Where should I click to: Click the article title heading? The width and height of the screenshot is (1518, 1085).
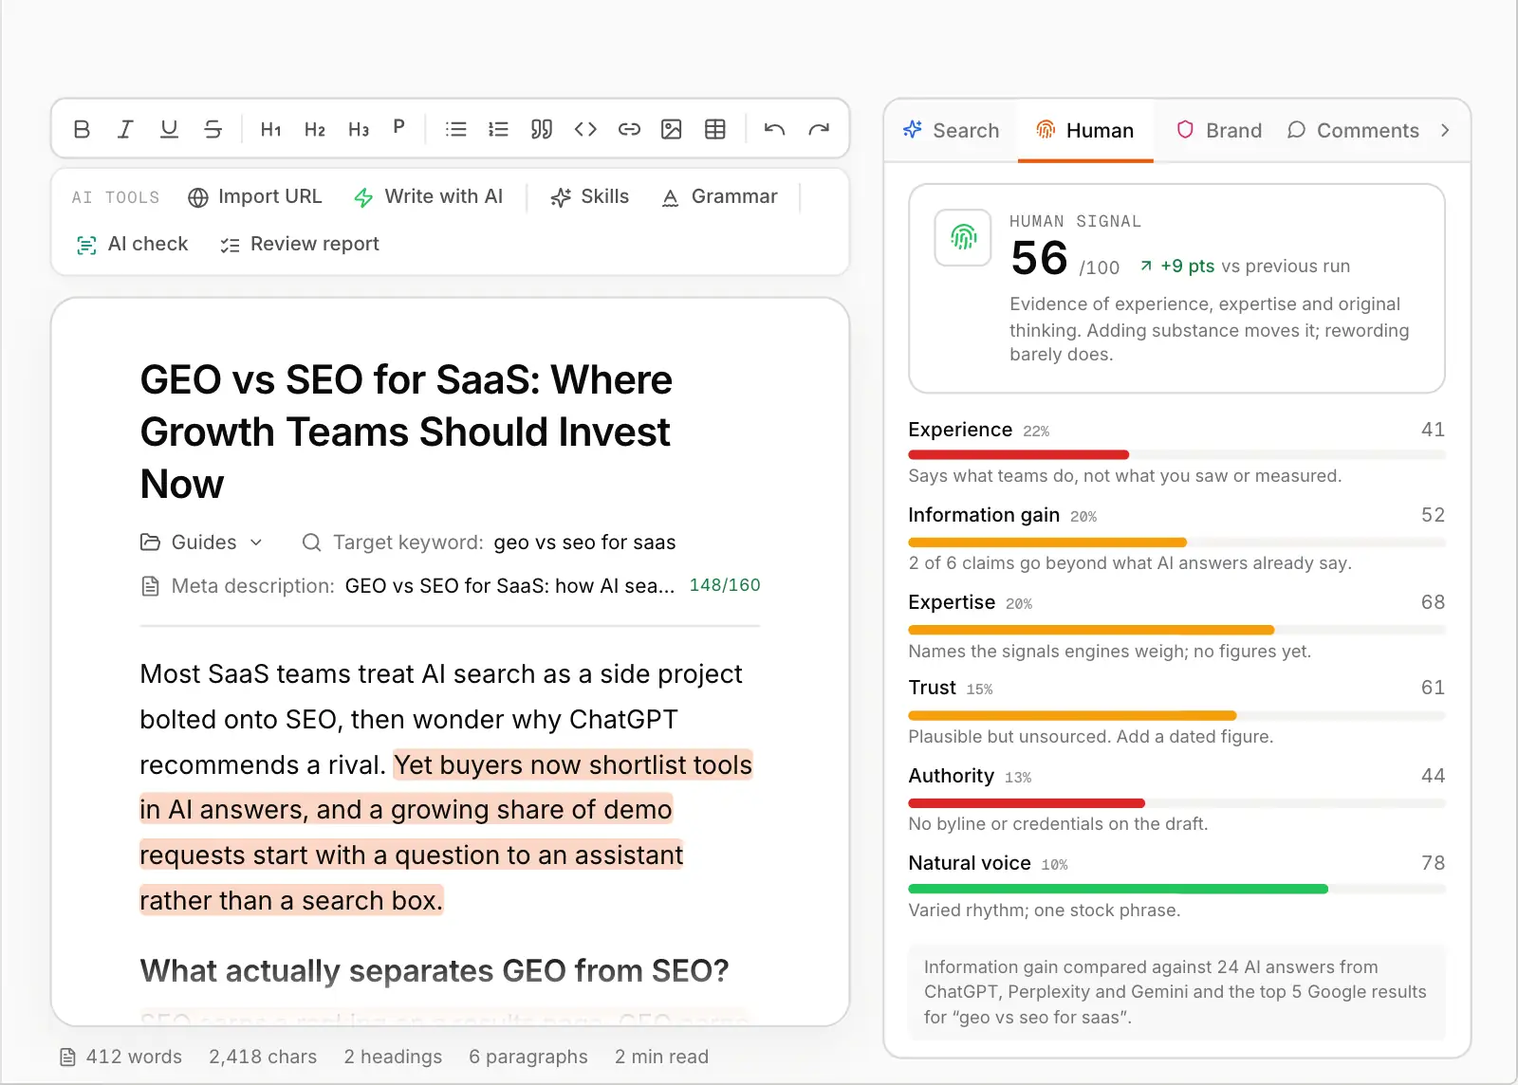click(406, 432)
